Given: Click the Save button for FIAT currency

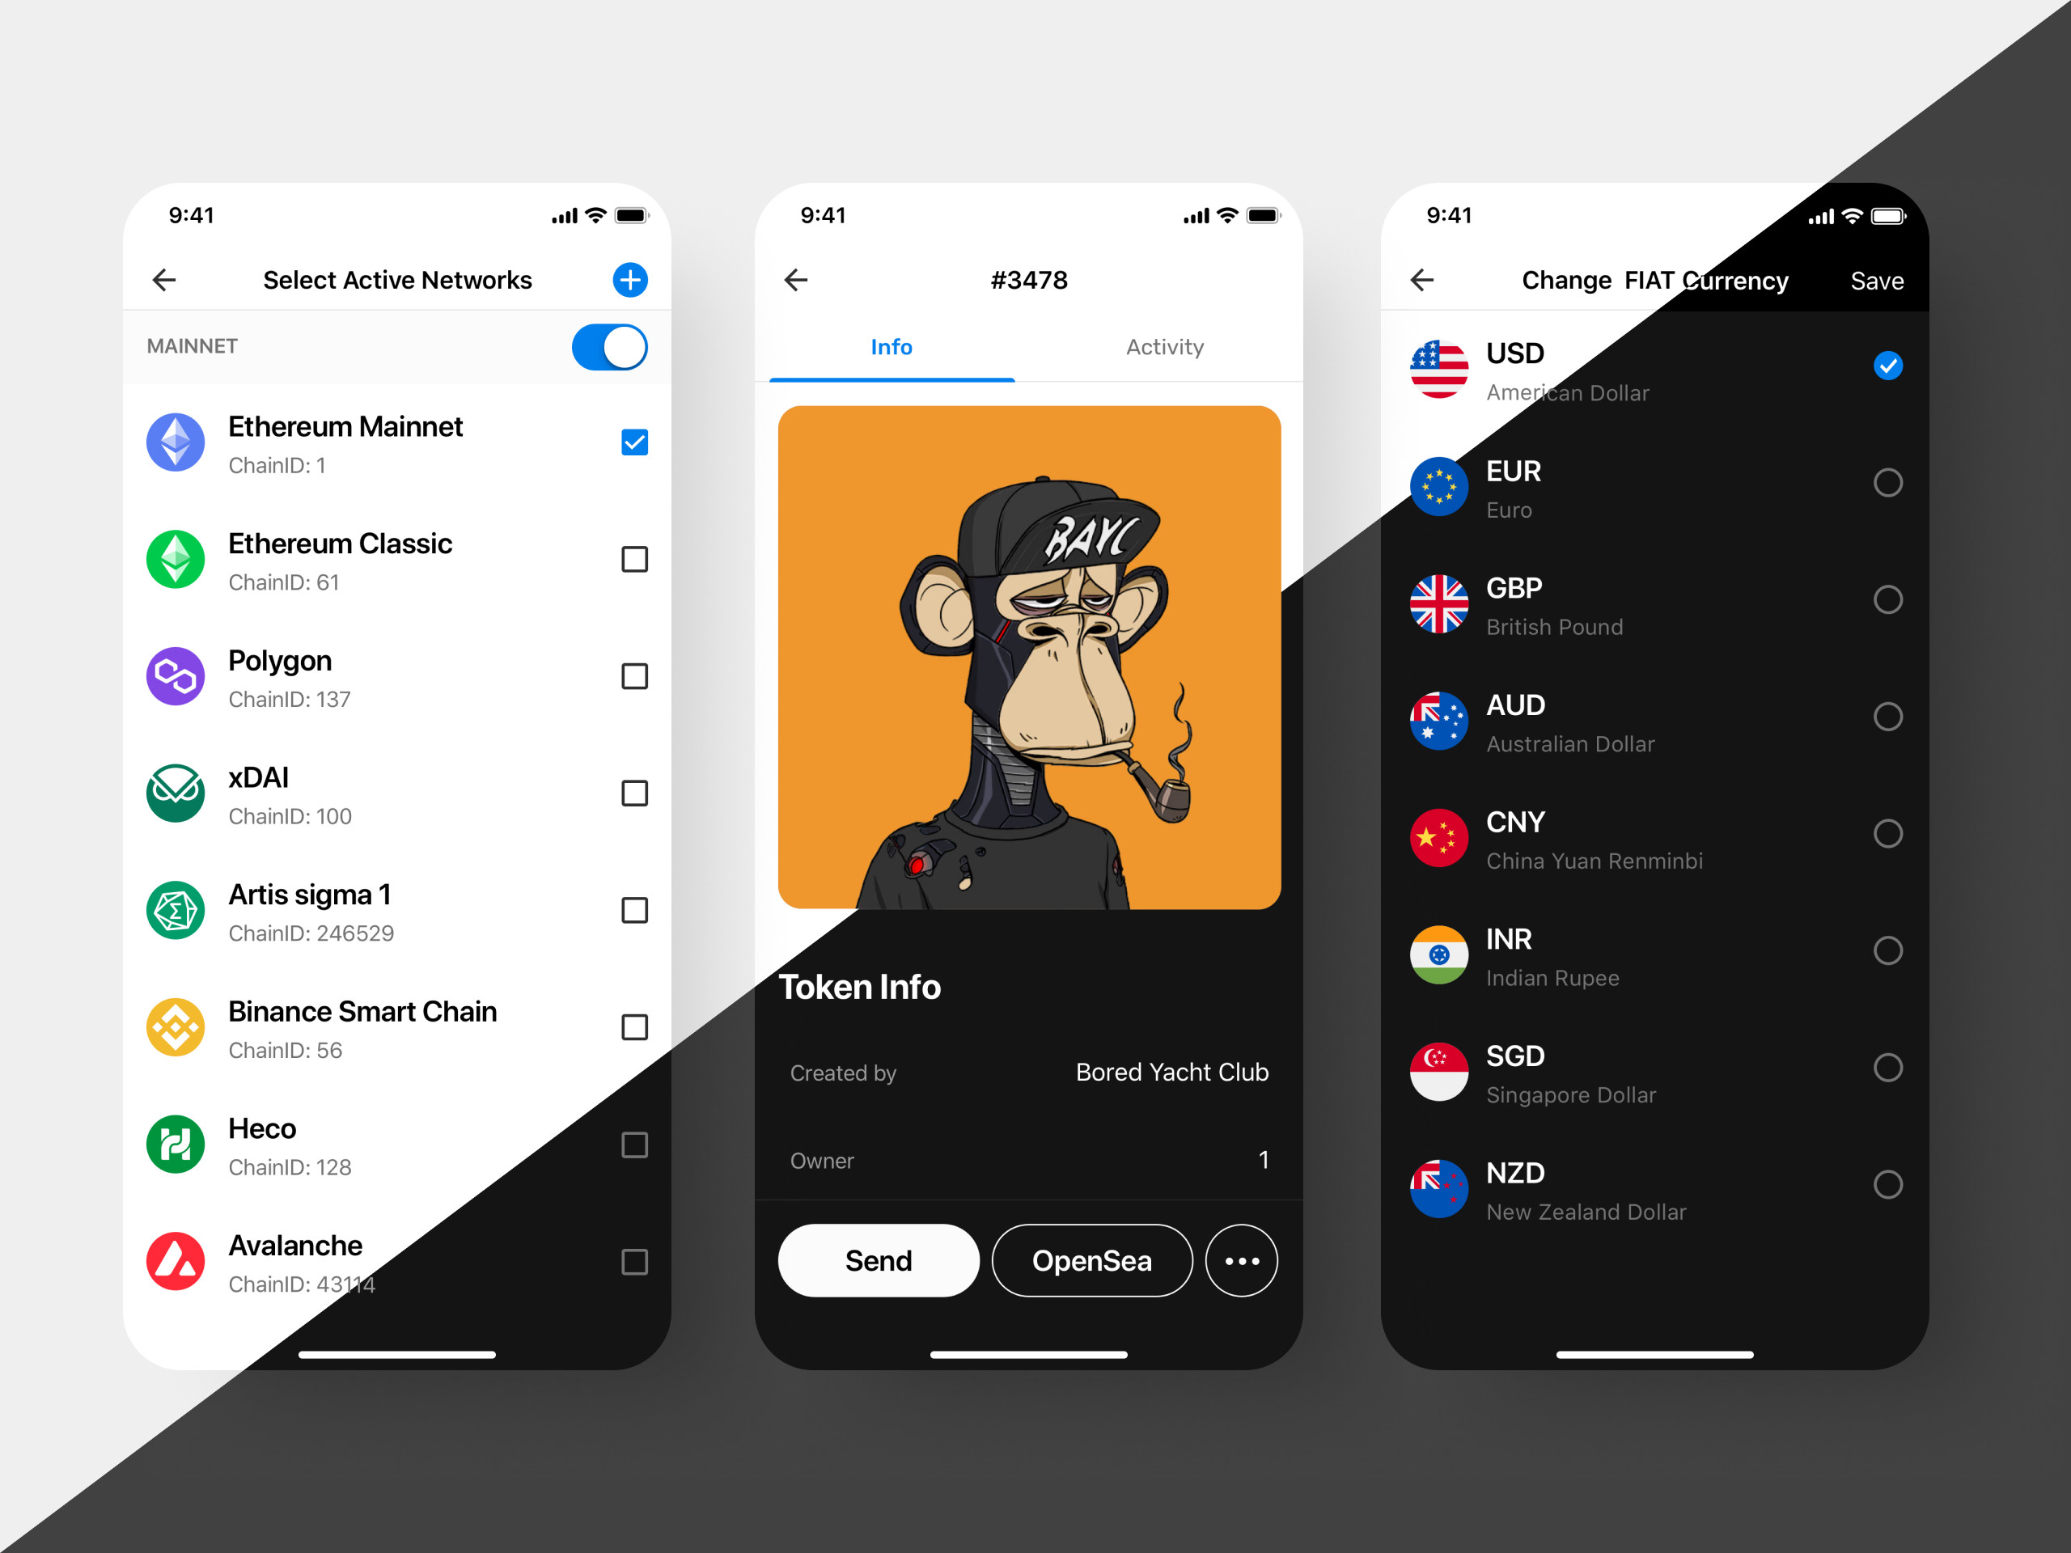Looking at the screenshot, I should pos(1877,281).
